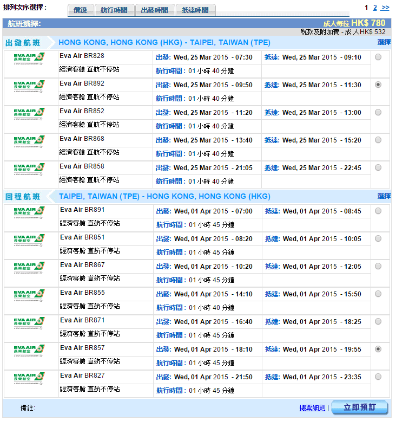Sort by 出發時間 tab
396x421 pixels.
point(154,10)
